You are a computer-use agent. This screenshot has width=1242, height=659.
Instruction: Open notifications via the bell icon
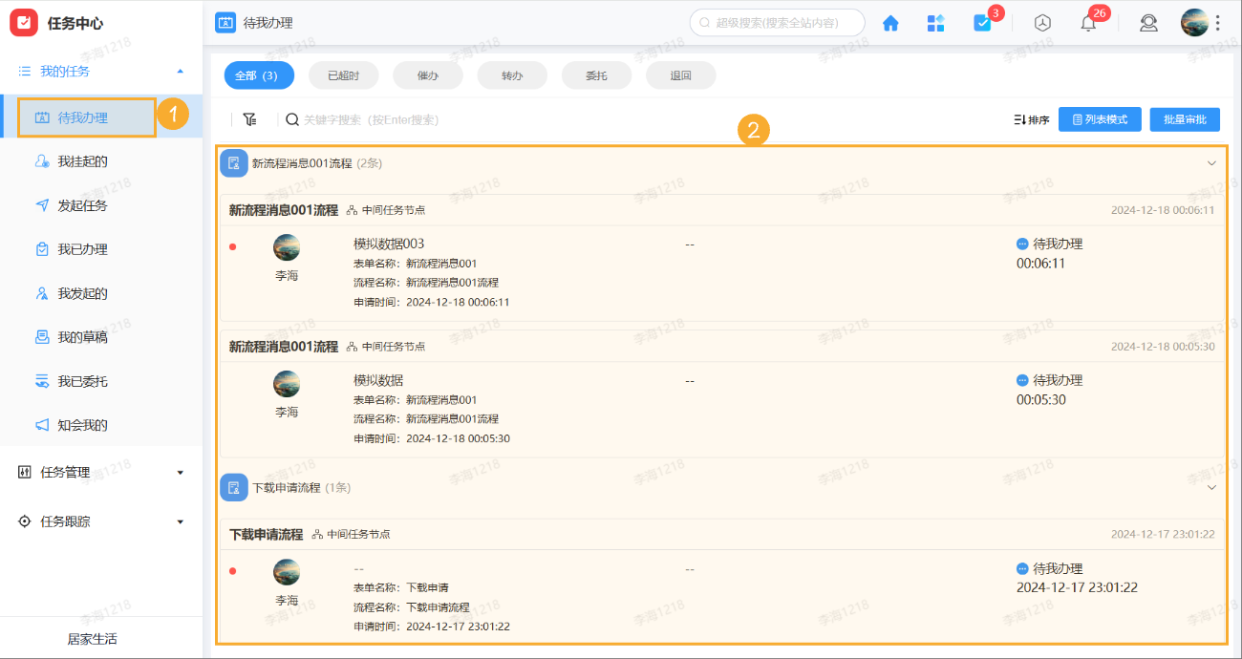click(x=1088, y=22)
